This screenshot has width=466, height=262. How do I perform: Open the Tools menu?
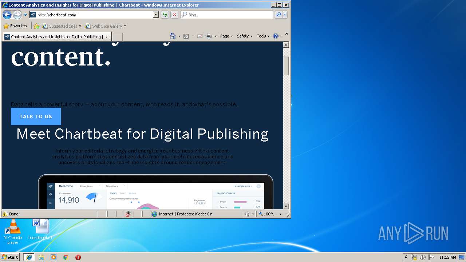(263, 36)
